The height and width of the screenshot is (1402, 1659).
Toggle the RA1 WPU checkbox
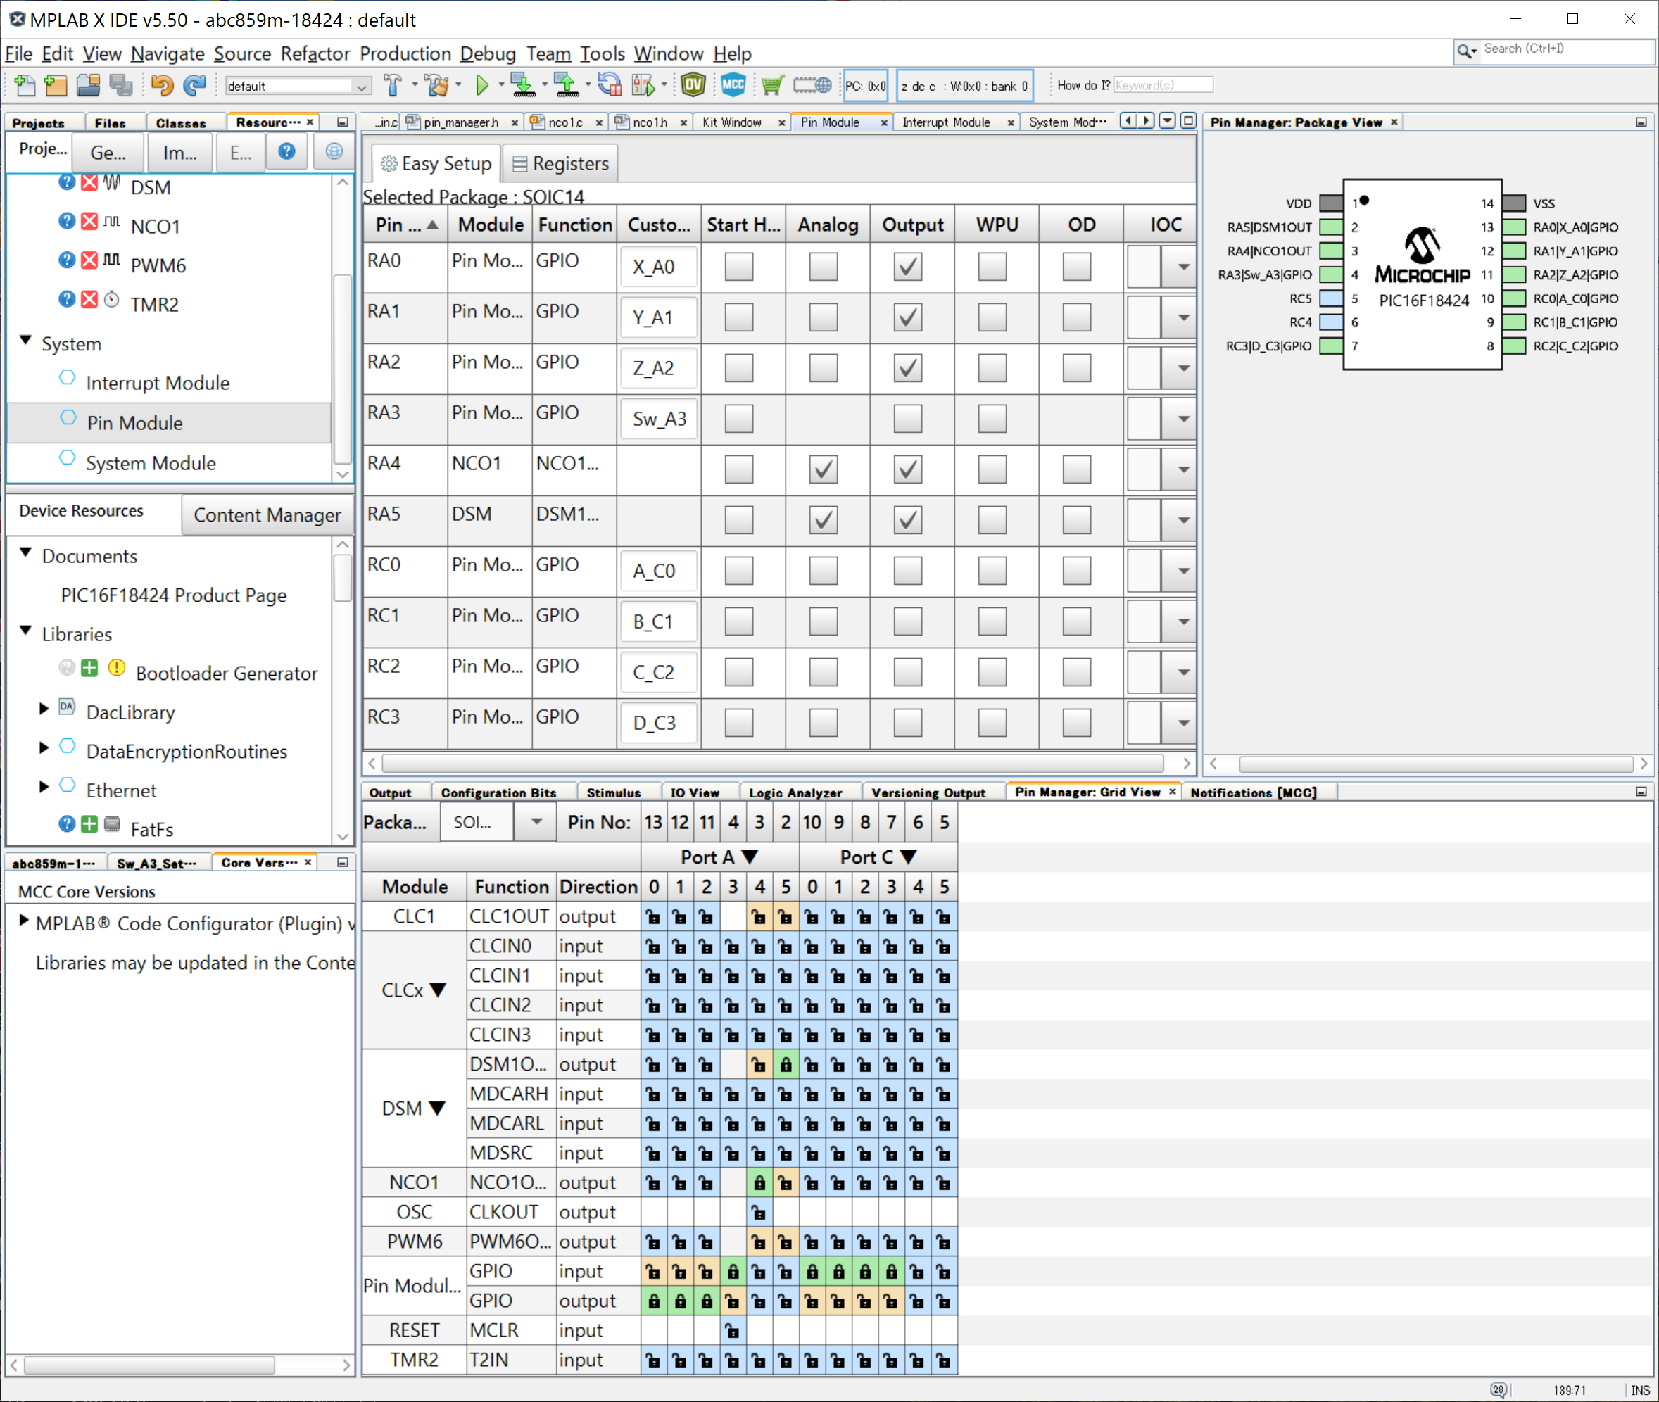point(992,317)
